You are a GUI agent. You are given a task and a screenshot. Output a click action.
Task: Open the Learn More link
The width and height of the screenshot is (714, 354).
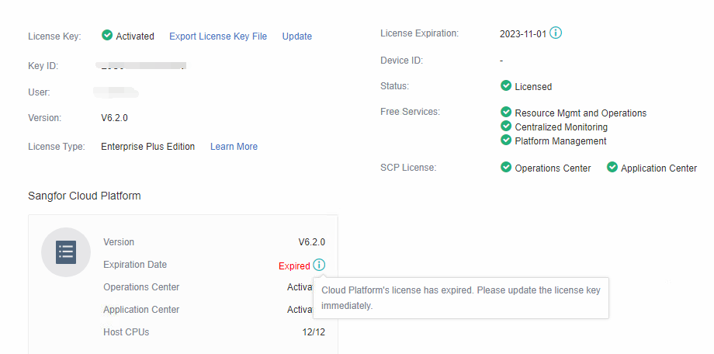pyautogui.click(x=234, y=147)
